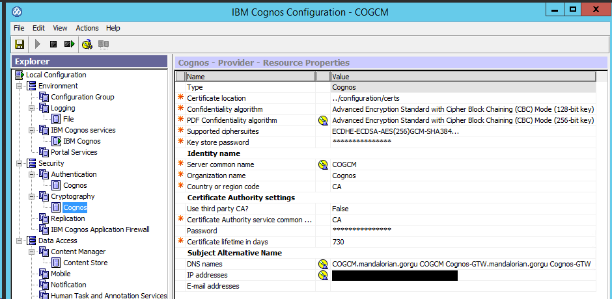
Task: Collapse the IBM Cognos services node
Action: click(32, 130)
